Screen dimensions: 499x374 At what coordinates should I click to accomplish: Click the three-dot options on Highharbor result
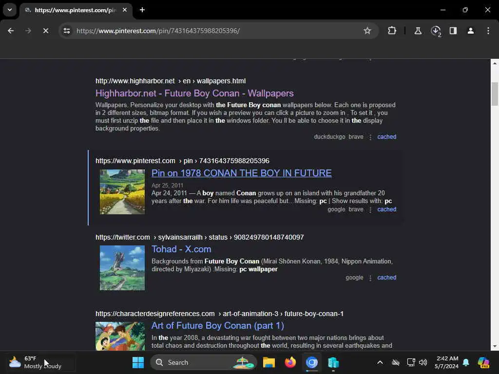(370, 137)
